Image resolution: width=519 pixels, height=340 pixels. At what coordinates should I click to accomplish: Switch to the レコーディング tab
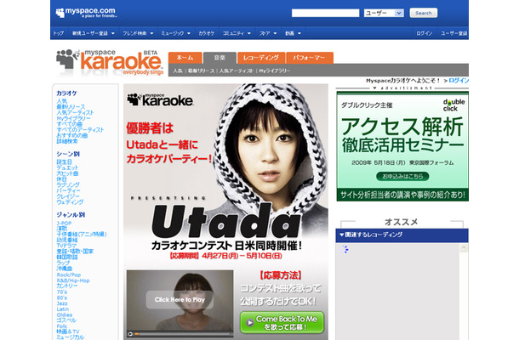coord(261,58)
